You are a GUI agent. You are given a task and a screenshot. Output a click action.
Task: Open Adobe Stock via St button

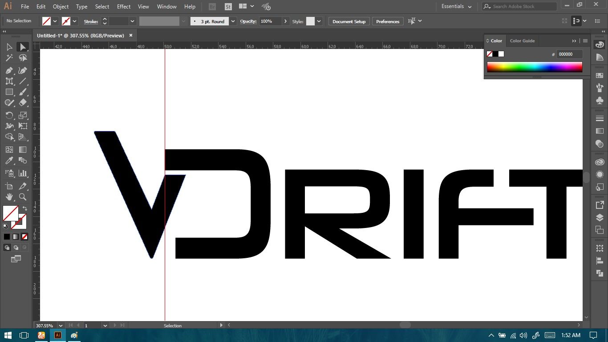228,7
